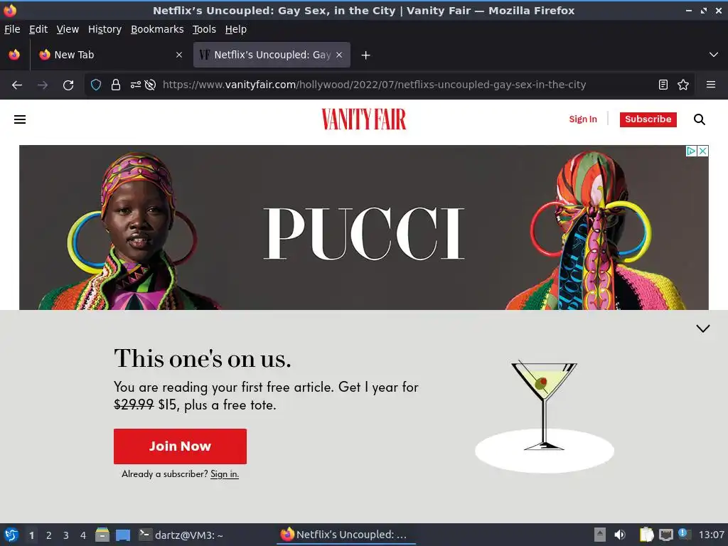This screenshot has width=728, height=546.
Task: Open the clipboard manager tray icon
Action: point(646,535)
